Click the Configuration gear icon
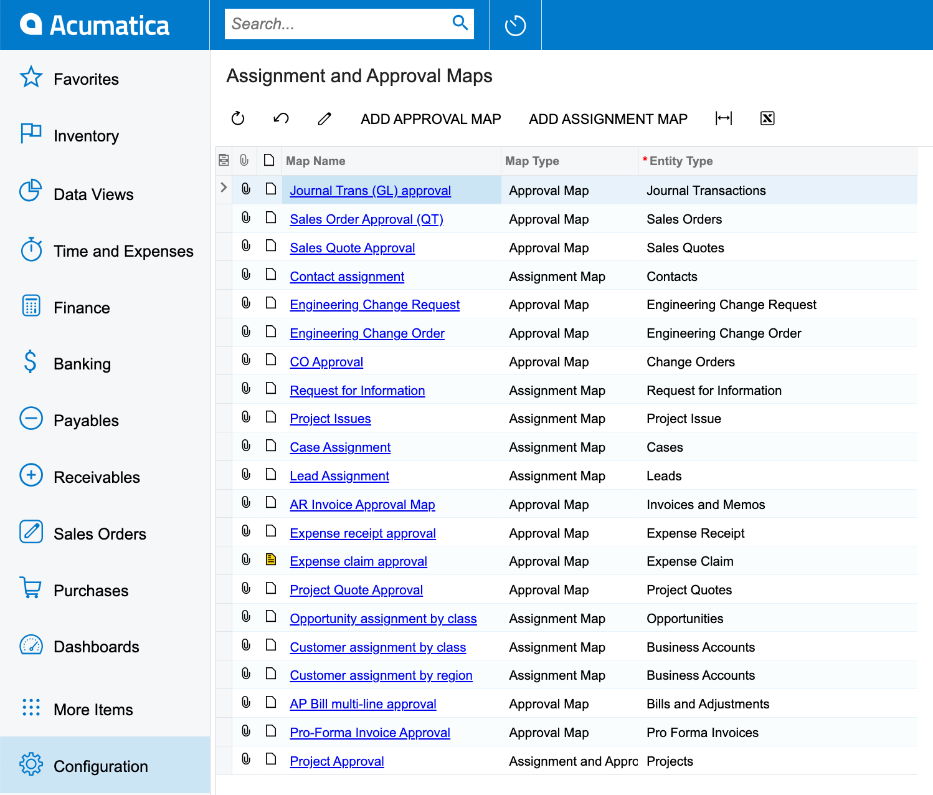This screenshot has height=795, width=933. click(31, 764)
